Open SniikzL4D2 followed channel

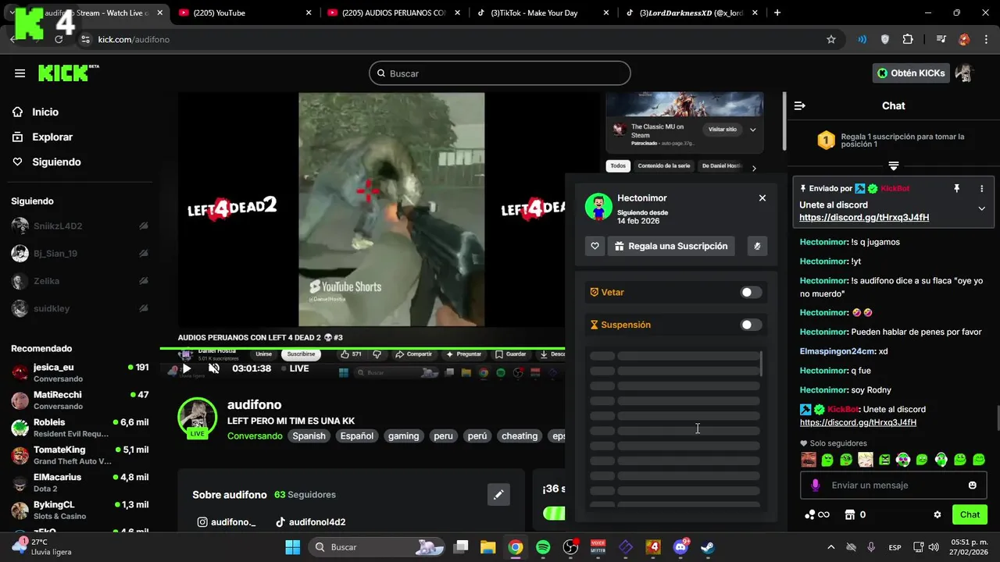tap(80, 226)
